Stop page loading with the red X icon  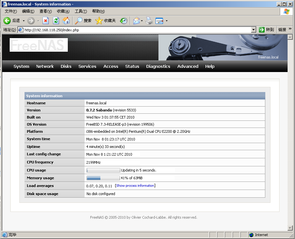(46, 21)
